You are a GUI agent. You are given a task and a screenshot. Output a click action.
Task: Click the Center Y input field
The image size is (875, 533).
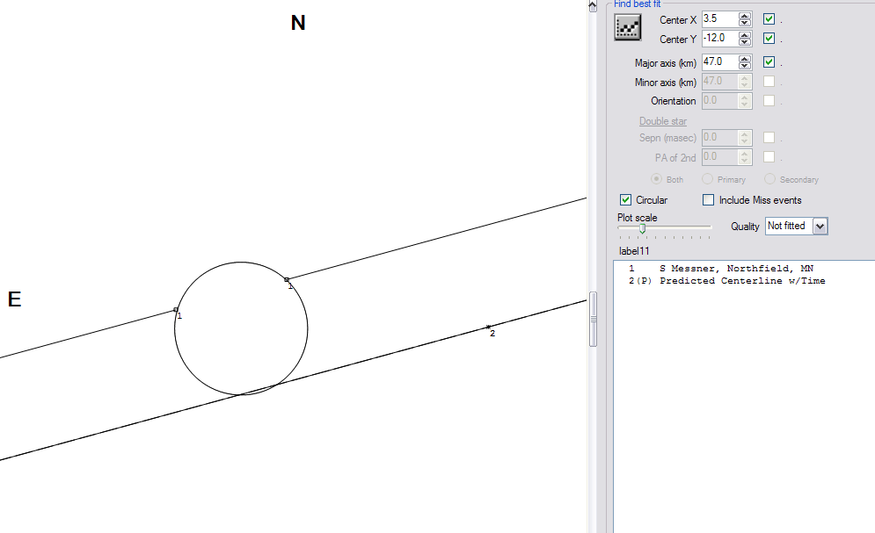pos(720,39)
